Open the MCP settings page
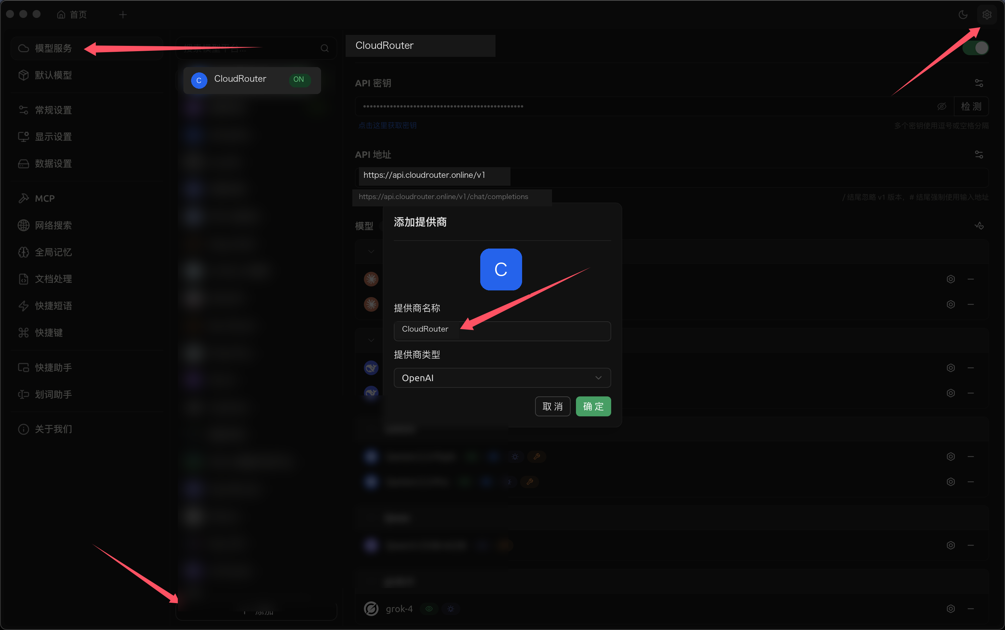 (x=87, y=198)
